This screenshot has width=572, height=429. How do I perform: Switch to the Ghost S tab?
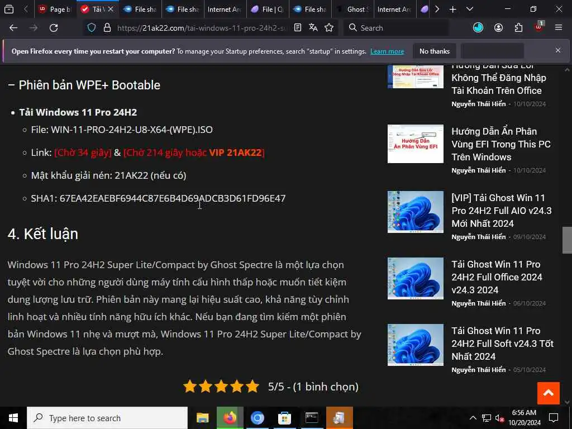[x=352, y=9]
